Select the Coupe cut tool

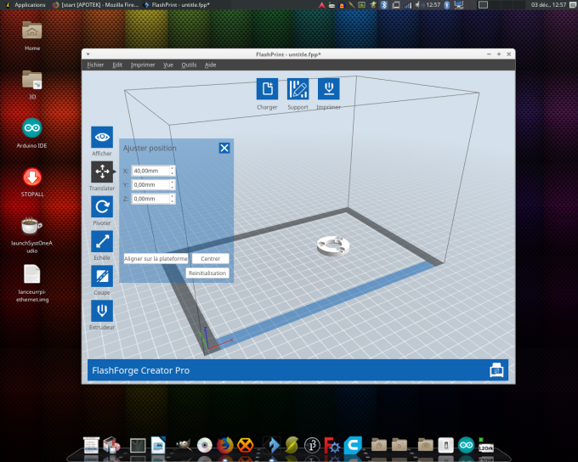click(x=102, y=276)
